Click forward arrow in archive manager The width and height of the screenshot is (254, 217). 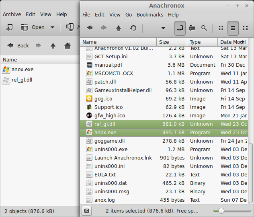pyautogui.click(x=39, y=45)
